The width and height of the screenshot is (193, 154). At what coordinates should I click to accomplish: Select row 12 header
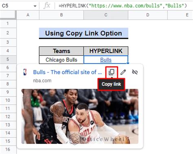point(8,117)
